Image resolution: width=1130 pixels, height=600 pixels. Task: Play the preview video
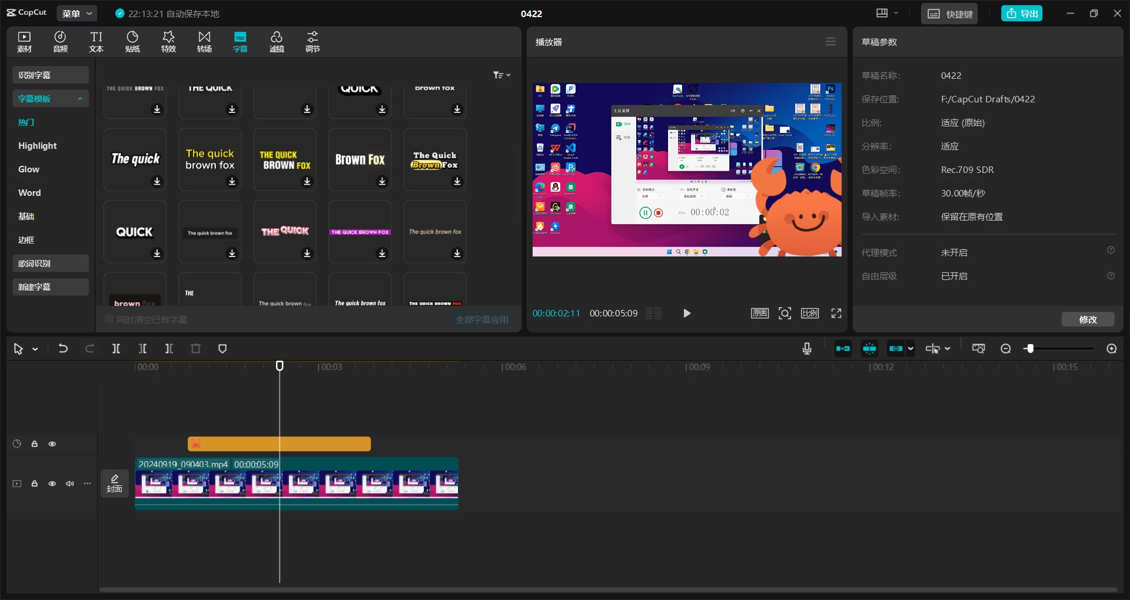click(687, 314)
